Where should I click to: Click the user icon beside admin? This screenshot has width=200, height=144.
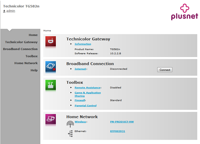click(x=4, y=11)
